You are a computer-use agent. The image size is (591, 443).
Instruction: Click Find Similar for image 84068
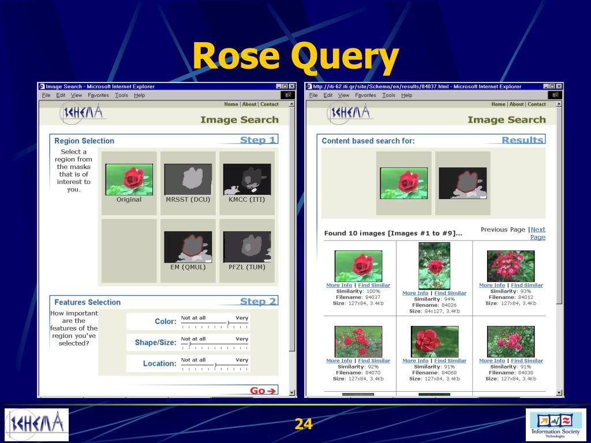pos(450,361)
